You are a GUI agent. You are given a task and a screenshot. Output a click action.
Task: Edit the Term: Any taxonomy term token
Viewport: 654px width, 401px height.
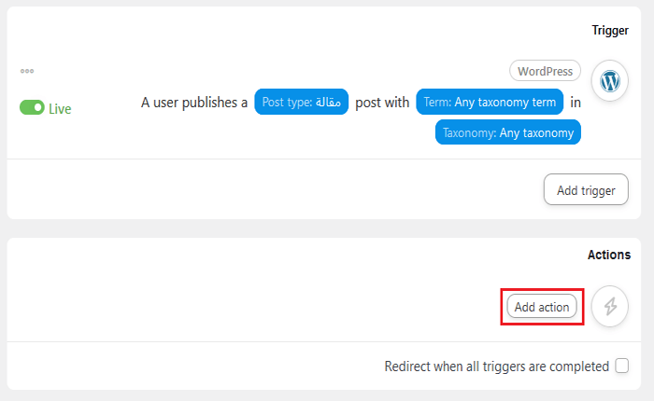click(490, 103)
